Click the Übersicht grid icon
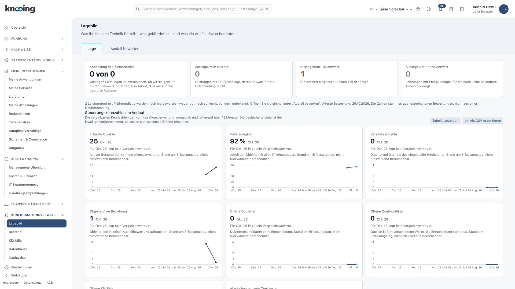 [6, 28]
